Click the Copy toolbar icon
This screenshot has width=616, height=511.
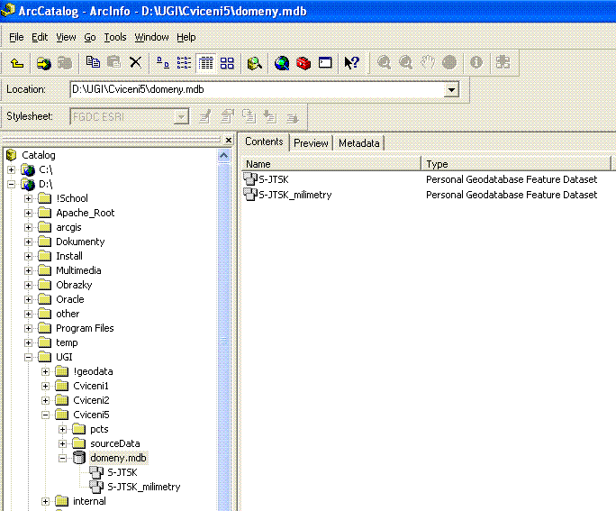[x=93, y=62]
